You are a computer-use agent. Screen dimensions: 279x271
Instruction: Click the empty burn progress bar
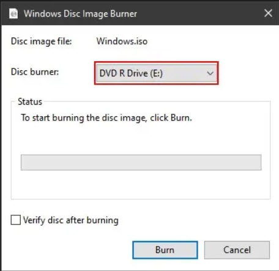(141, 162)
